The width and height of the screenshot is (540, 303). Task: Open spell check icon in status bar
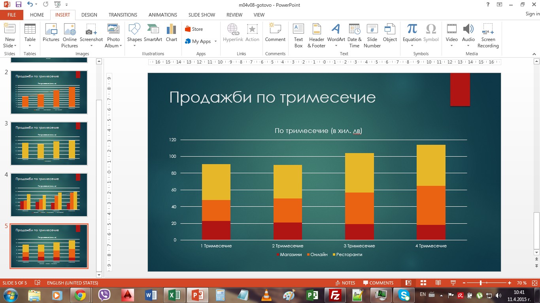coord(38,283)
